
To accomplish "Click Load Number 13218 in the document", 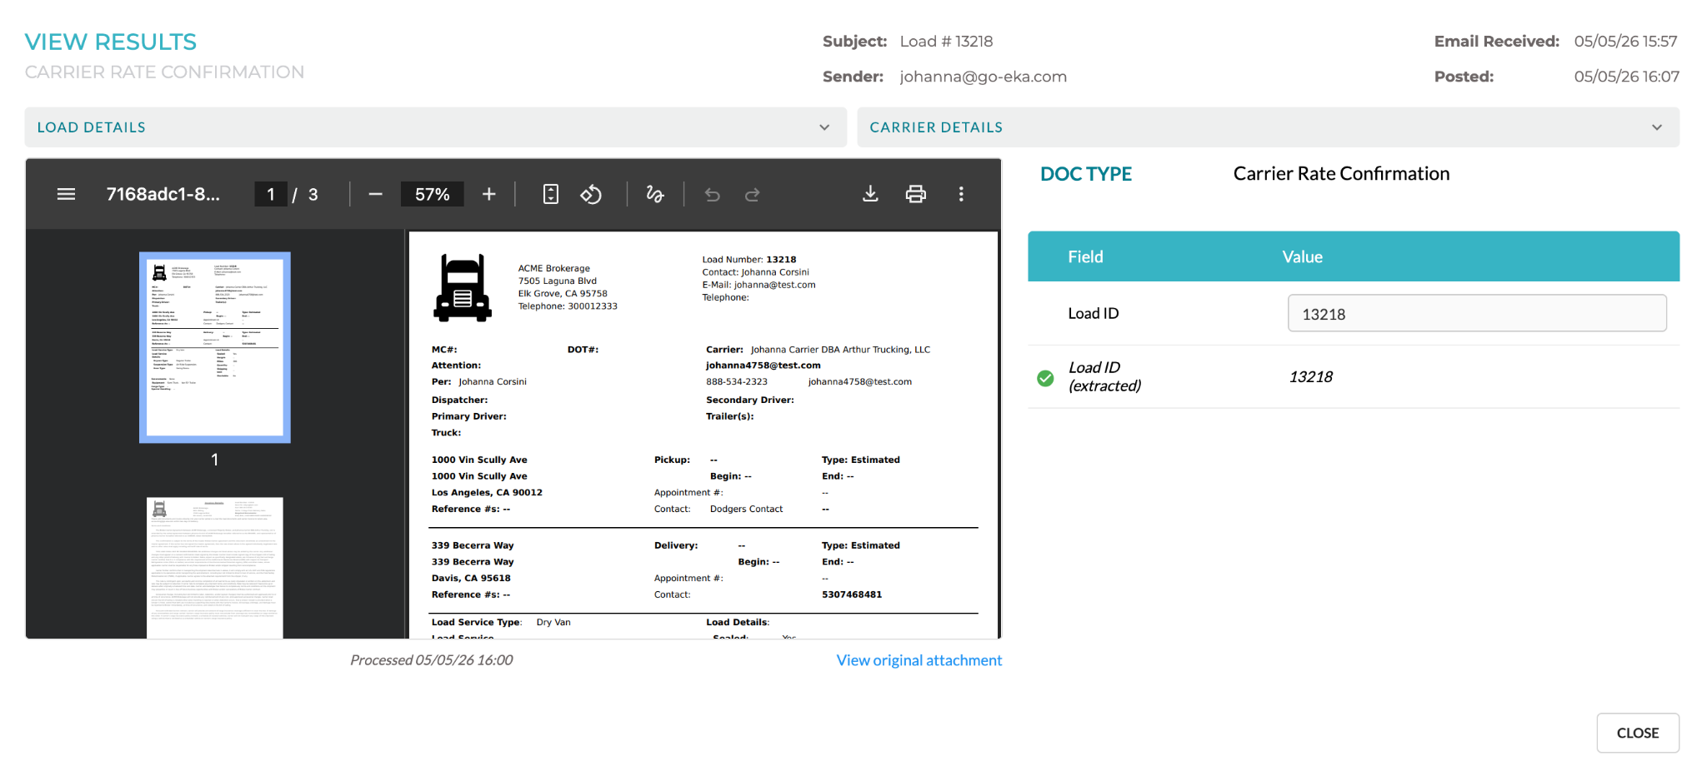I will (749, 260).
